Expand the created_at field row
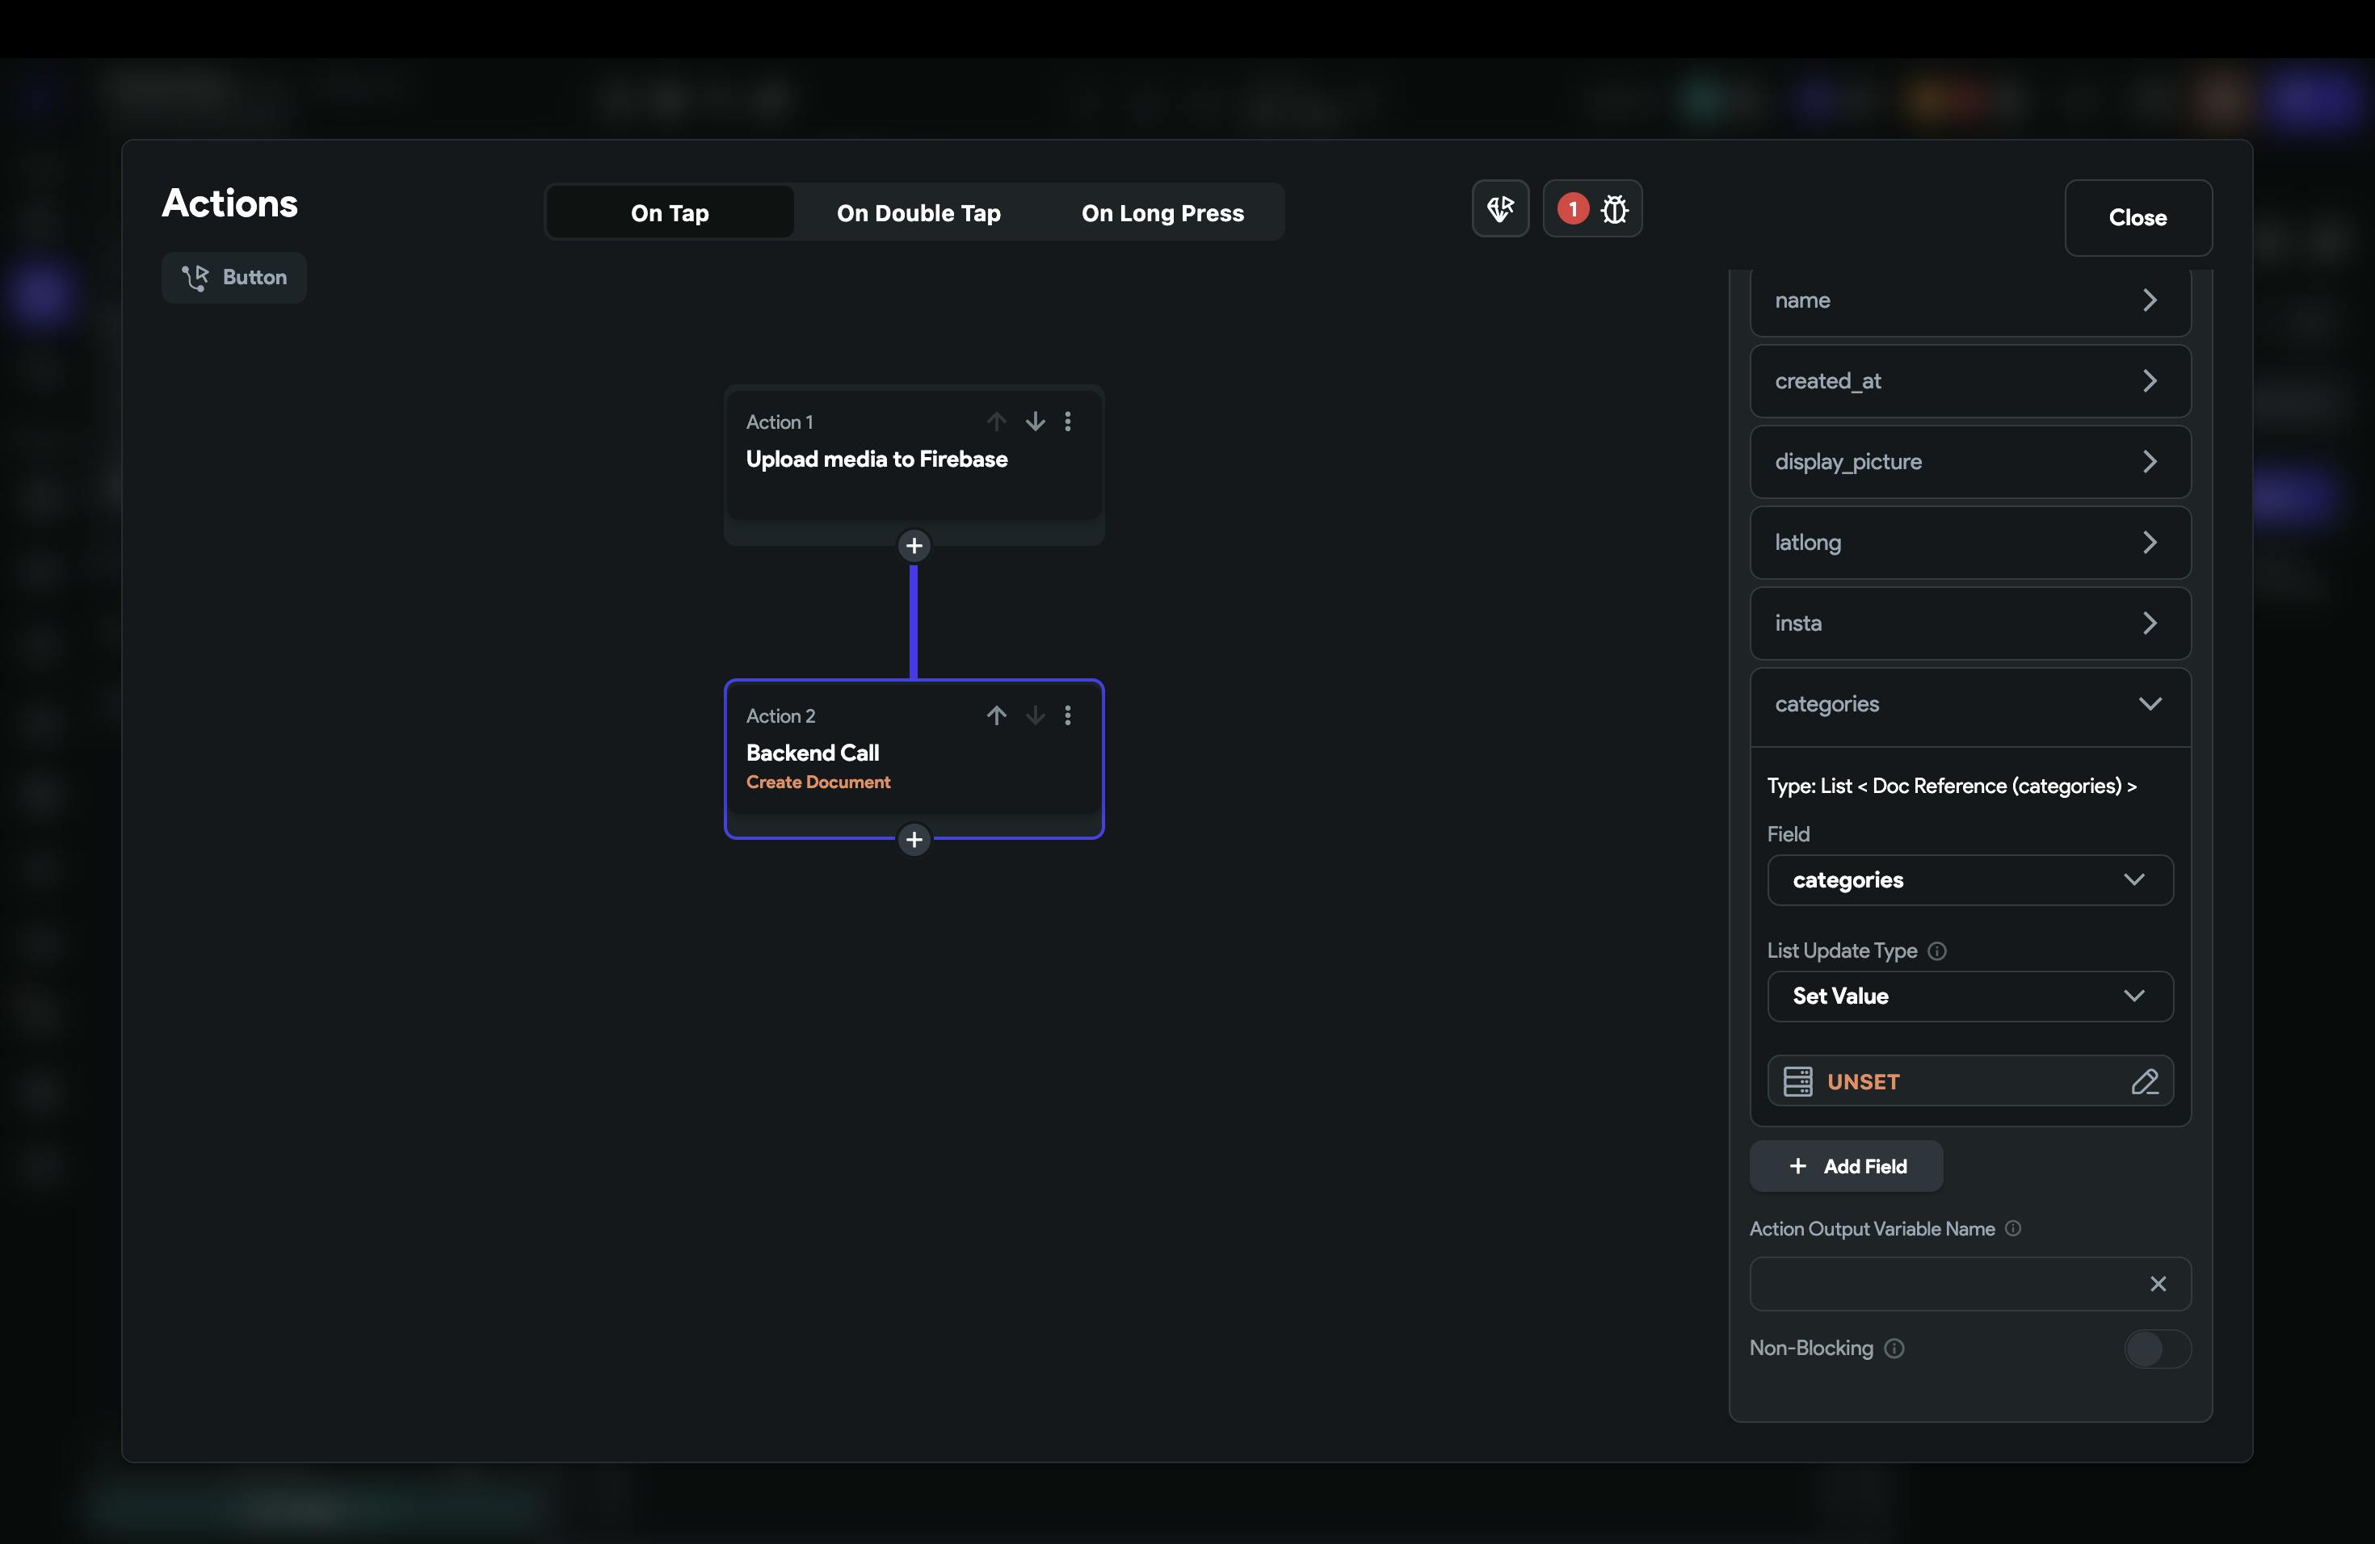 [x=1969, y=381]
